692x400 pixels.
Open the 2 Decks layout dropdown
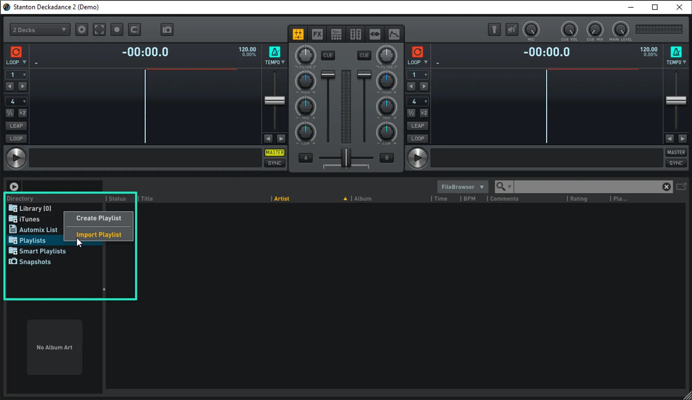(x=39, y=30)
